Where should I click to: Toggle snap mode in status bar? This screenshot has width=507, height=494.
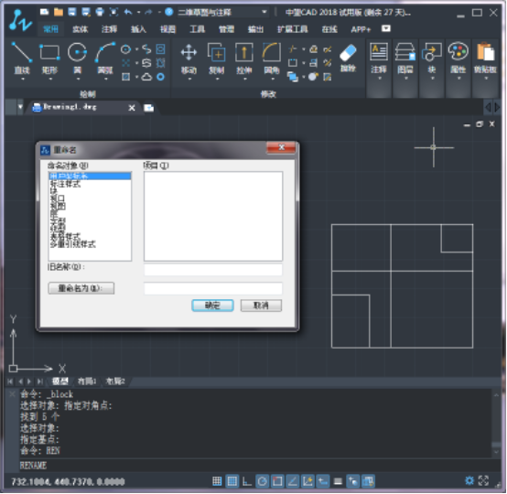[217, 481]
